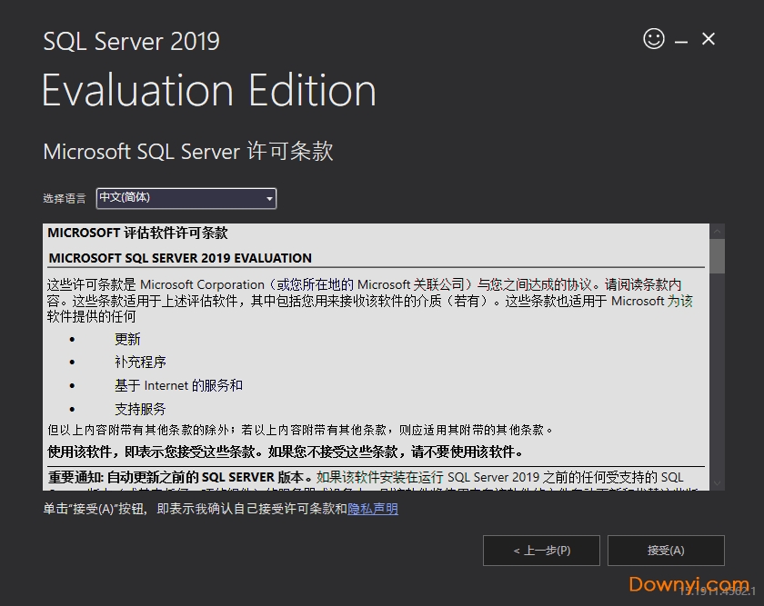Open the 选择语言 language dropdown
The image size is (764, 606).
(186, 198)
